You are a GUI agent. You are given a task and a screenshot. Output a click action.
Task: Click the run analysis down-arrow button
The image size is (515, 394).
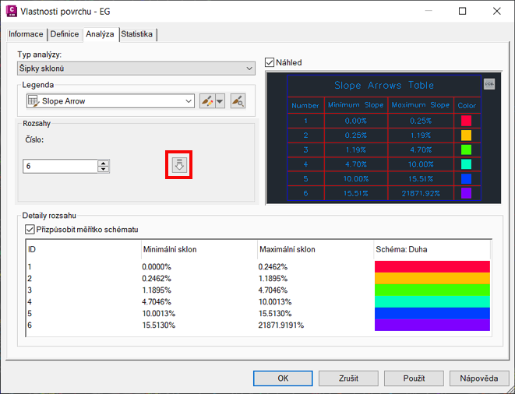click(x=180, y=165)
